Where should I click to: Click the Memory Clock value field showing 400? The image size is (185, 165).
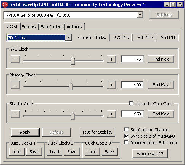(x=132, y=85)
